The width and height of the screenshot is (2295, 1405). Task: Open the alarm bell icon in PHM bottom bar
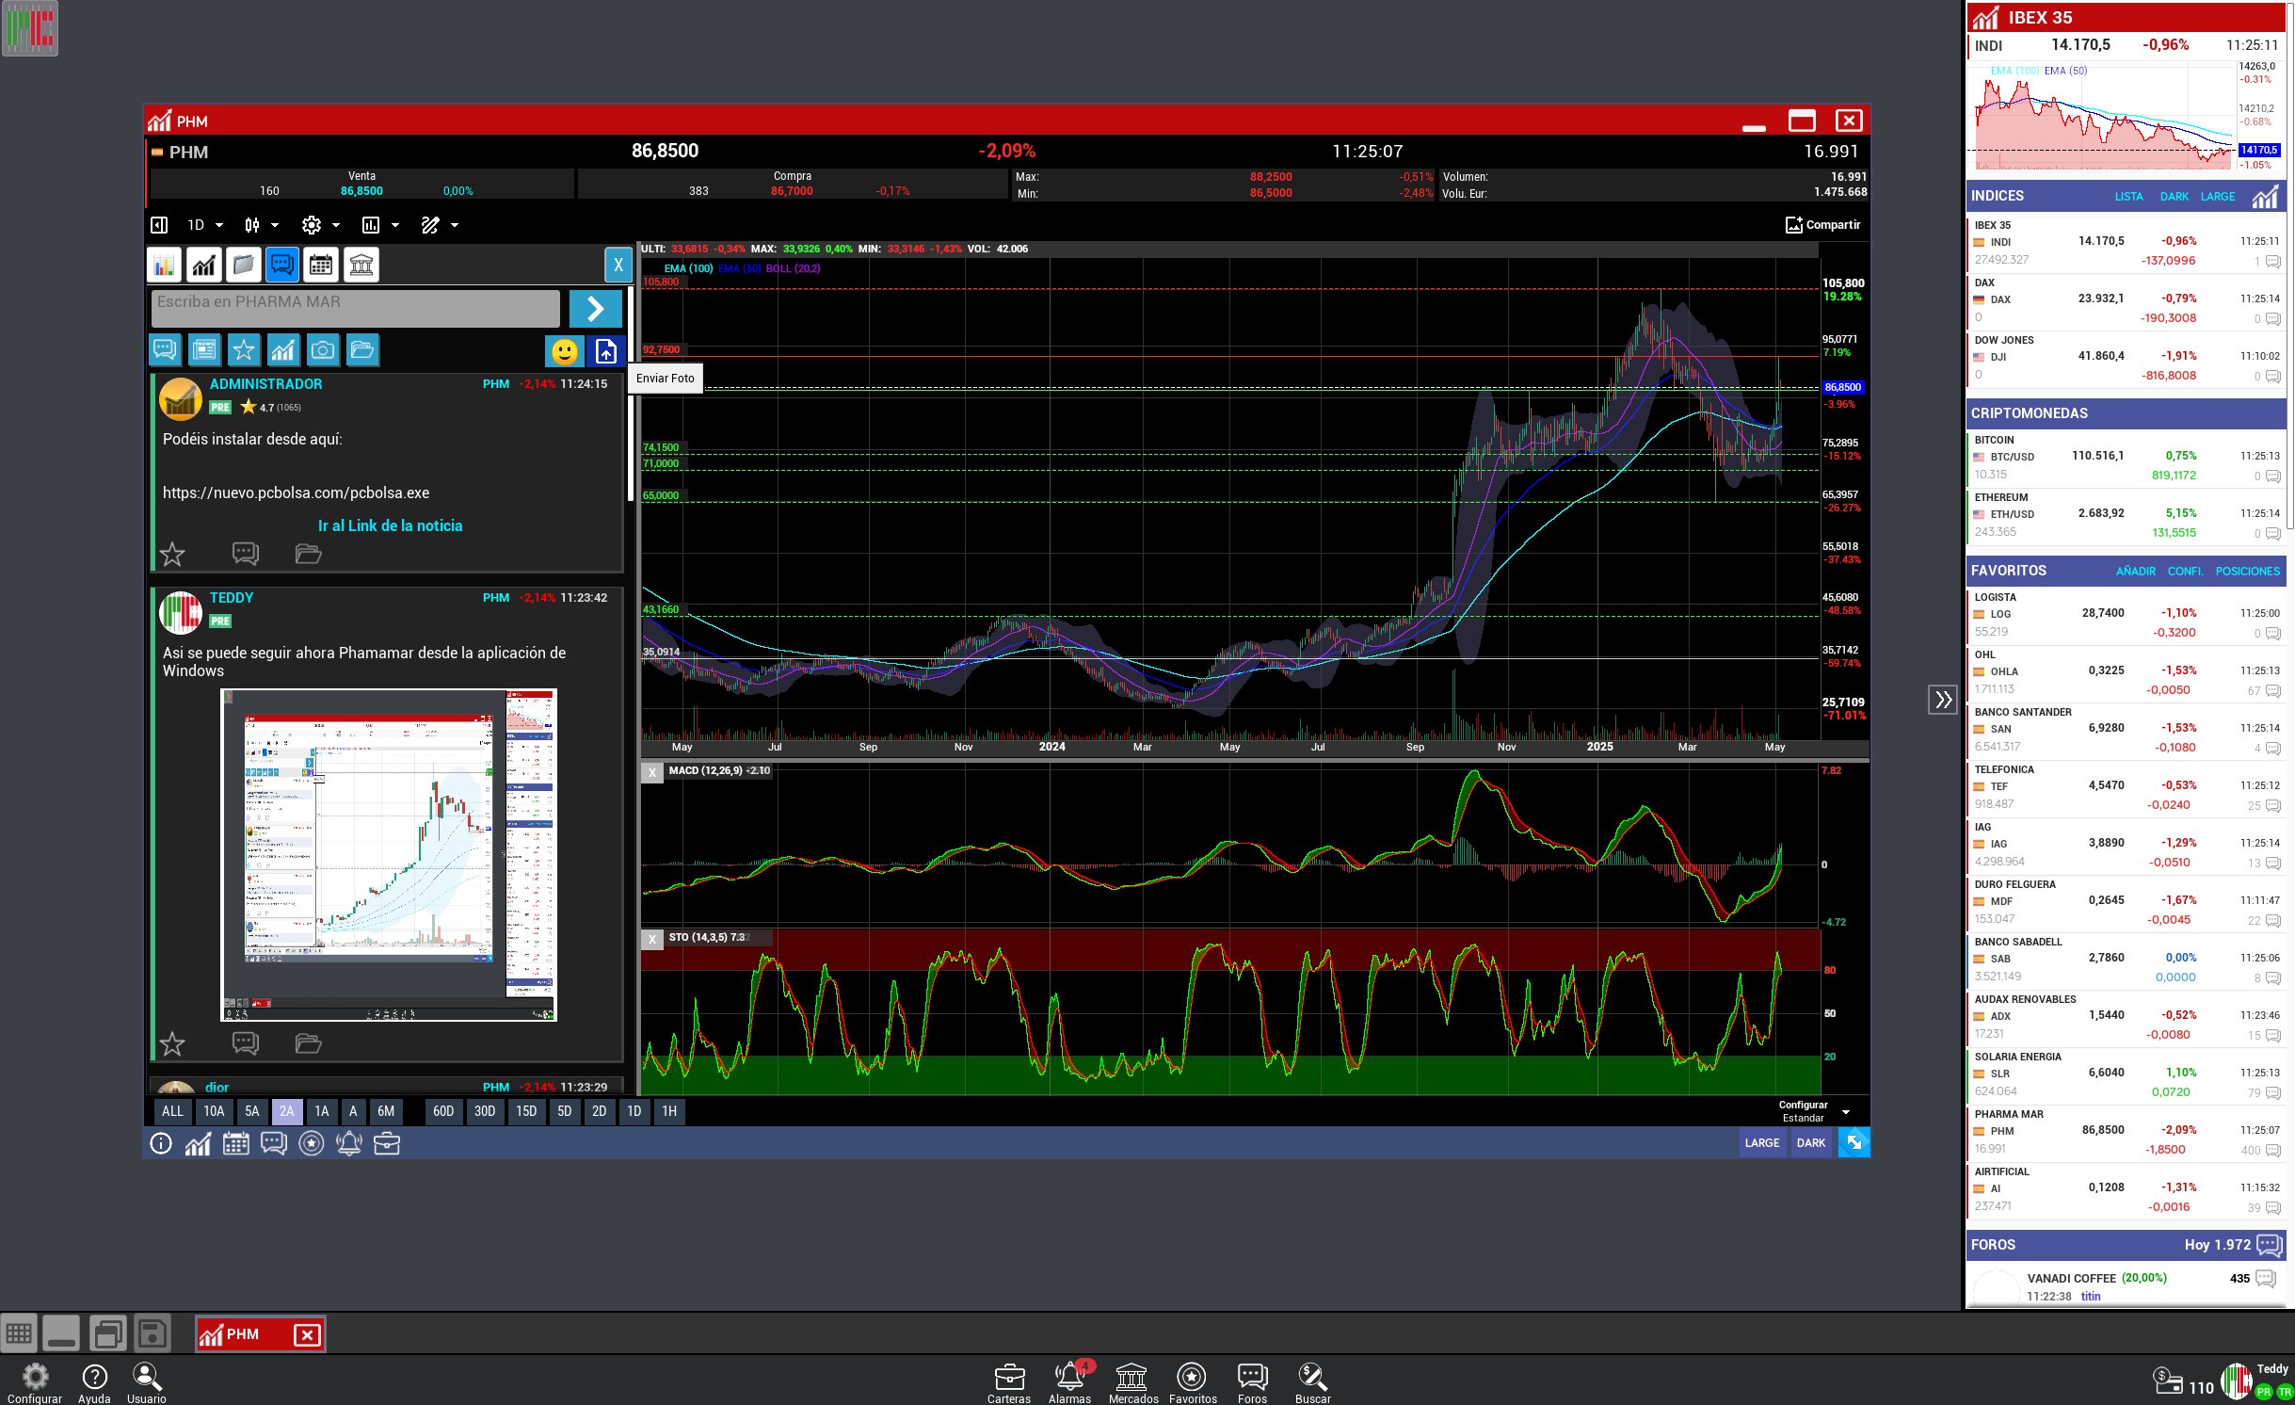(x=348, y=1143)
